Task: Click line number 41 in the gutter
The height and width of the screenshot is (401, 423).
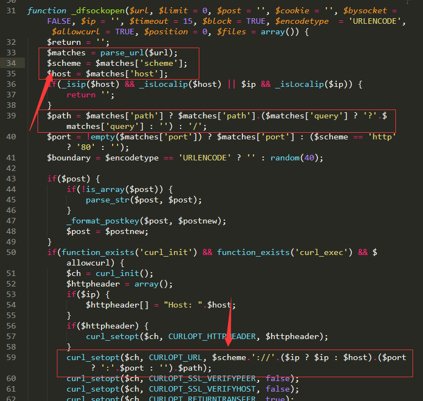Action: click(x=11, y=158)
